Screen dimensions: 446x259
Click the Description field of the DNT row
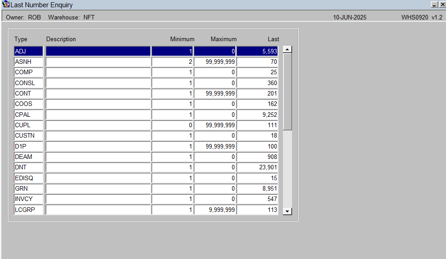click(x=98, y=168)
